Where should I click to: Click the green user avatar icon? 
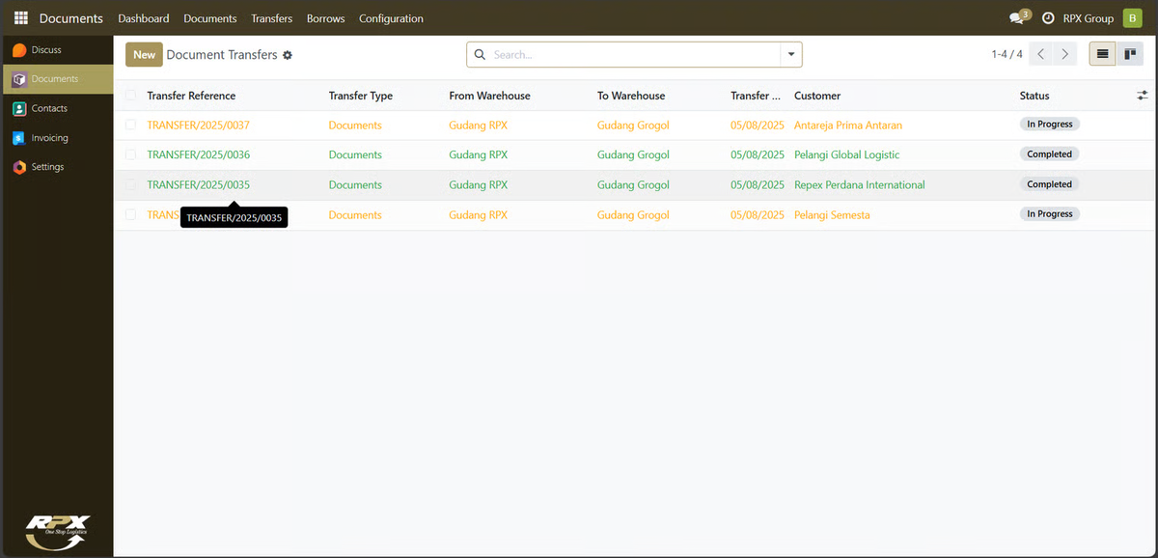pos(1132,18)
